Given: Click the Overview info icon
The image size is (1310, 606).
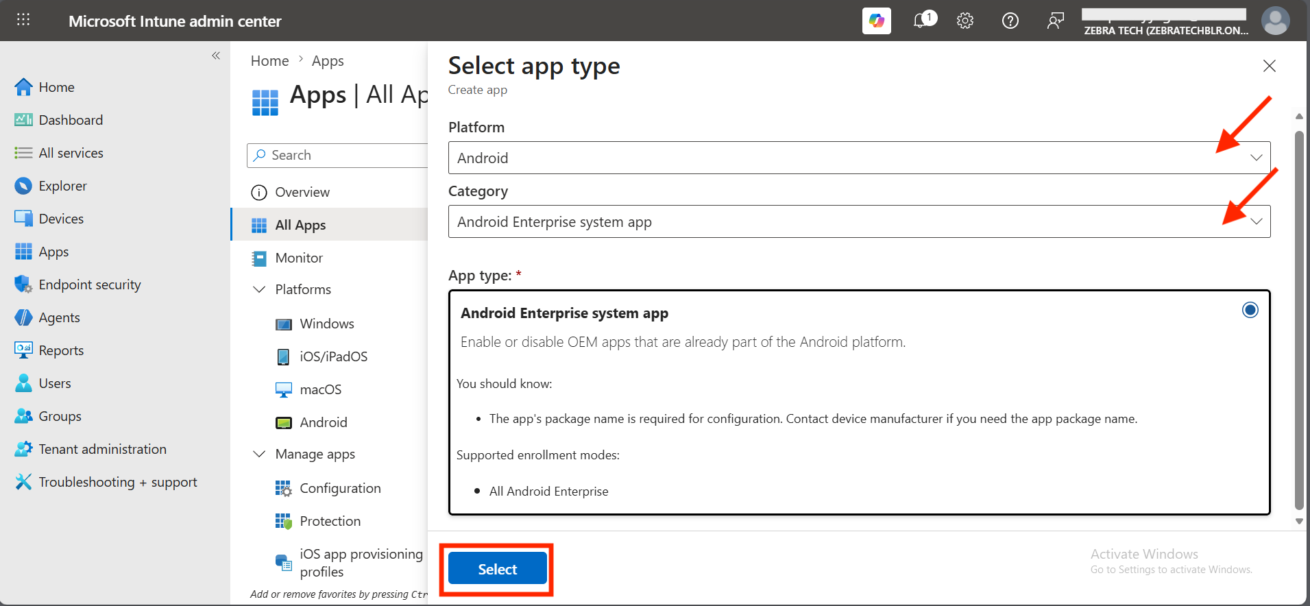Looking at the screenshot, I should 259,193.
